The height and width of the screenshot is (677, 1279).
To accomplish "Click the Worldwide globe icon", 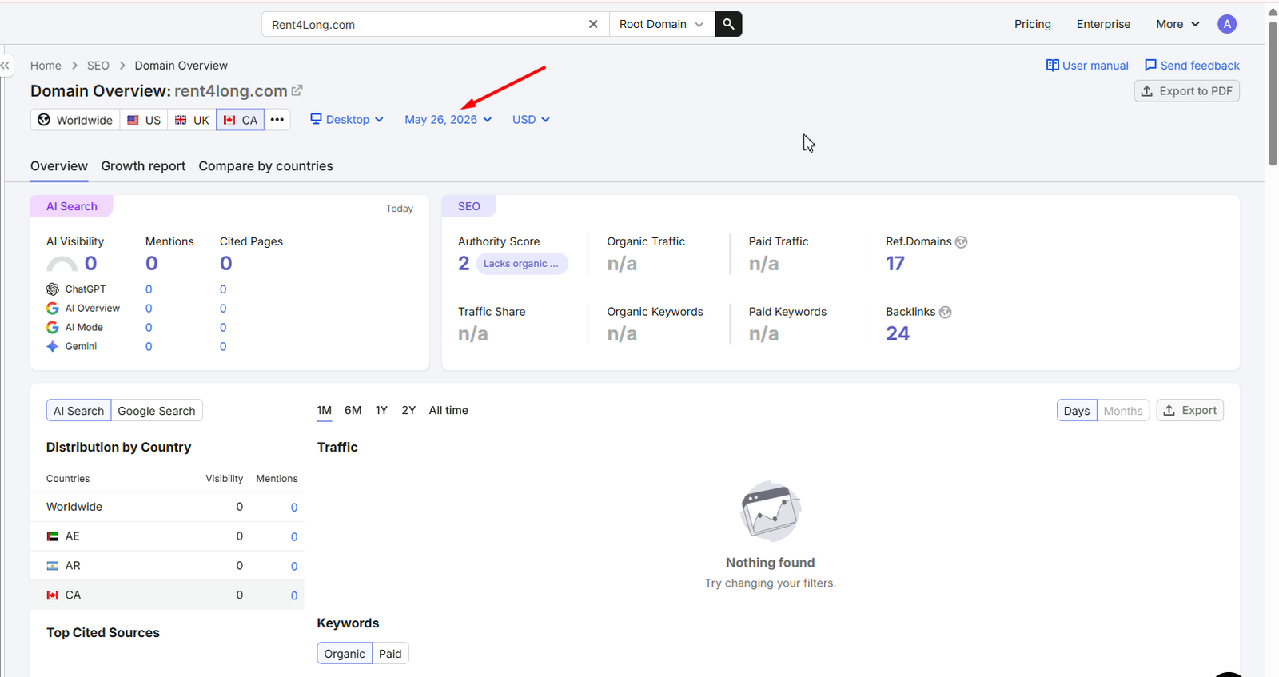I will point(44,120).
